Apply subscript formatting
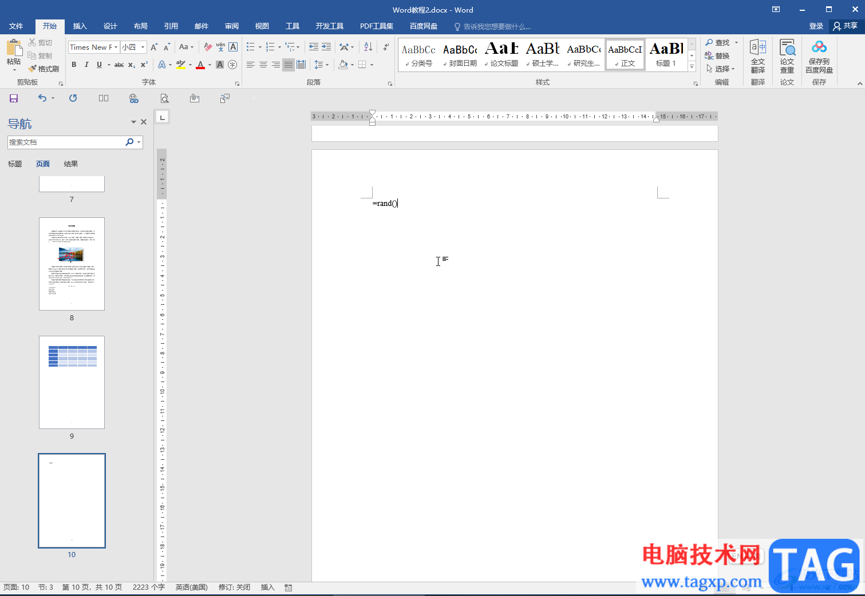Viewport: 865px width, 596px height. coord(132,65)
